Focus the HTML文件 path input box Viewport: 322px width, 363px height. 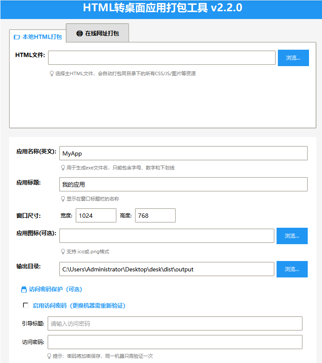pos(161,58)
